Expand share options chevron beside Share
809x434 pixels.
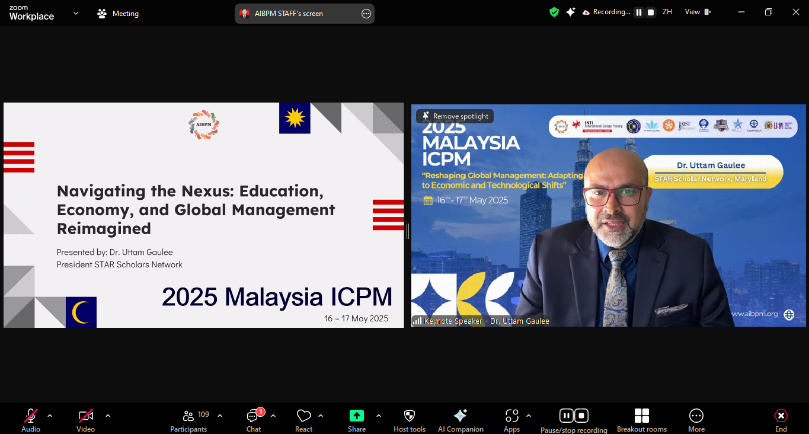click(x=379, y=416)
